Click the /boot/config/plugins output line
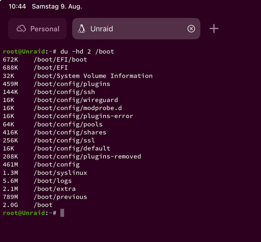 click(56, 84)
